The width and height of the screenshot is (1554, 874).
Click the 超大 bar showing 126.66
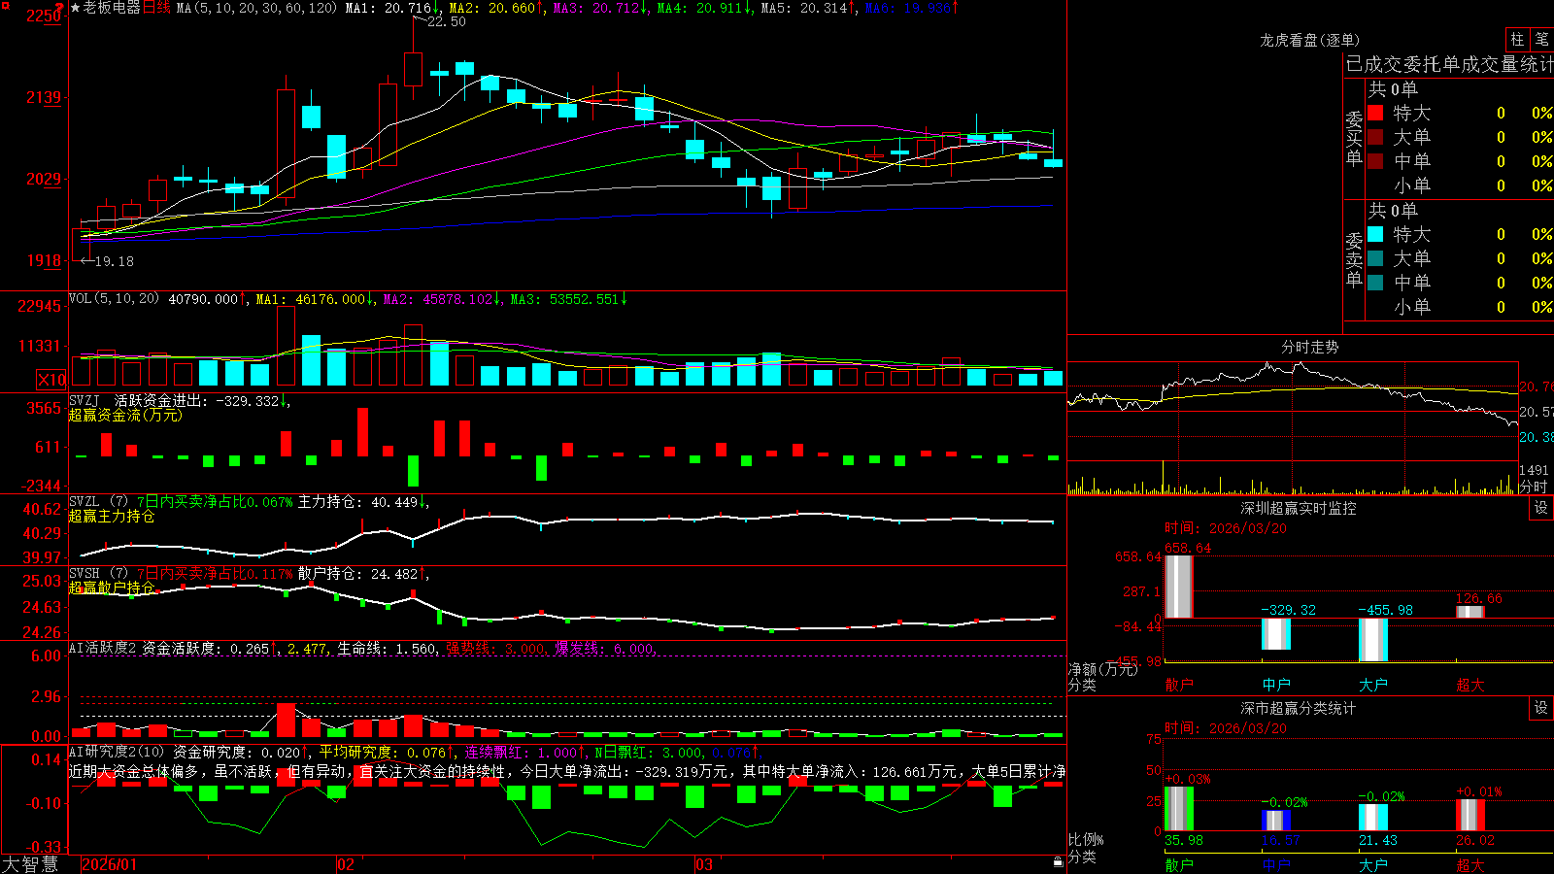pyautogui.click(x=1470, y=612)
